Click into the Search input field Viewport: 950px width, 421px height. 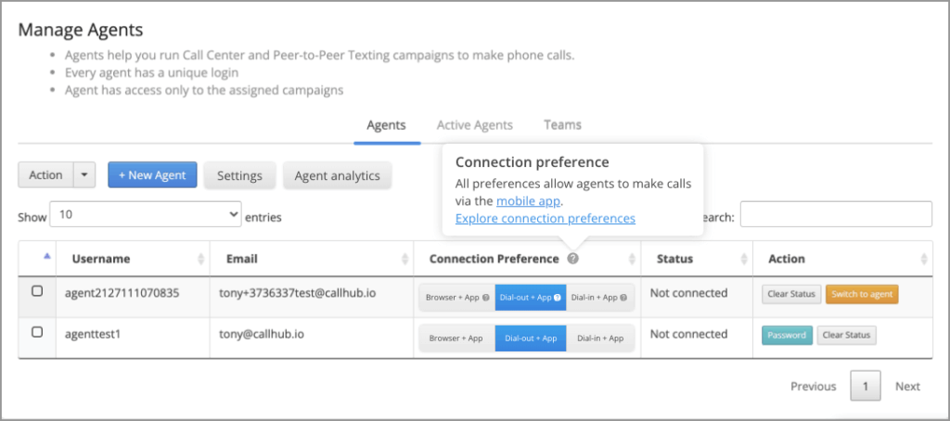pos(836,214)
